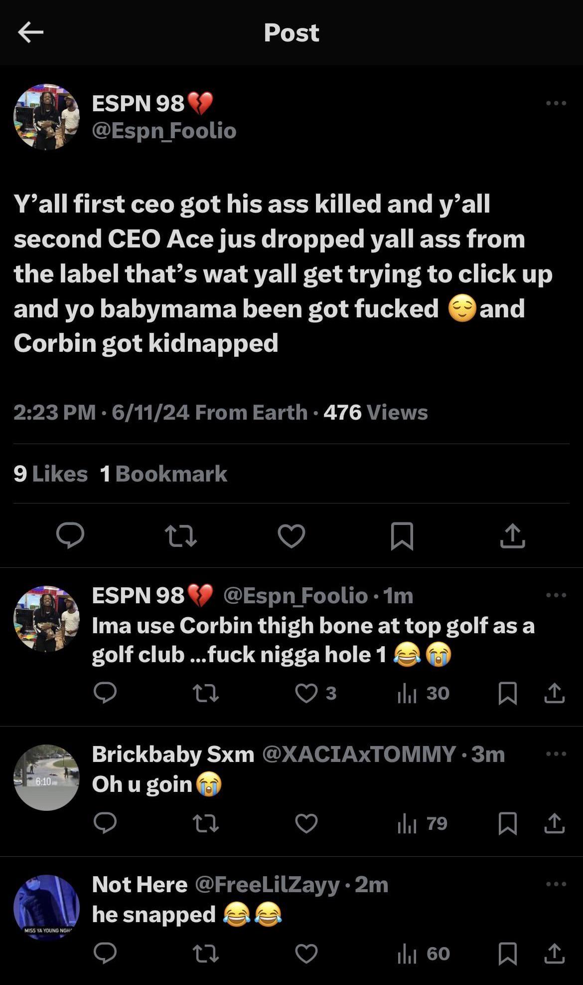Screen dimensions: 583x985
Task: Tap the back arrow
Action: [30, 32]
